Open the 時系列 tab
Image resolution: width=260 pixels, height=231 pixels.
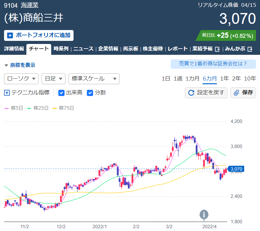pyautogui.click(x=61, y=49)
